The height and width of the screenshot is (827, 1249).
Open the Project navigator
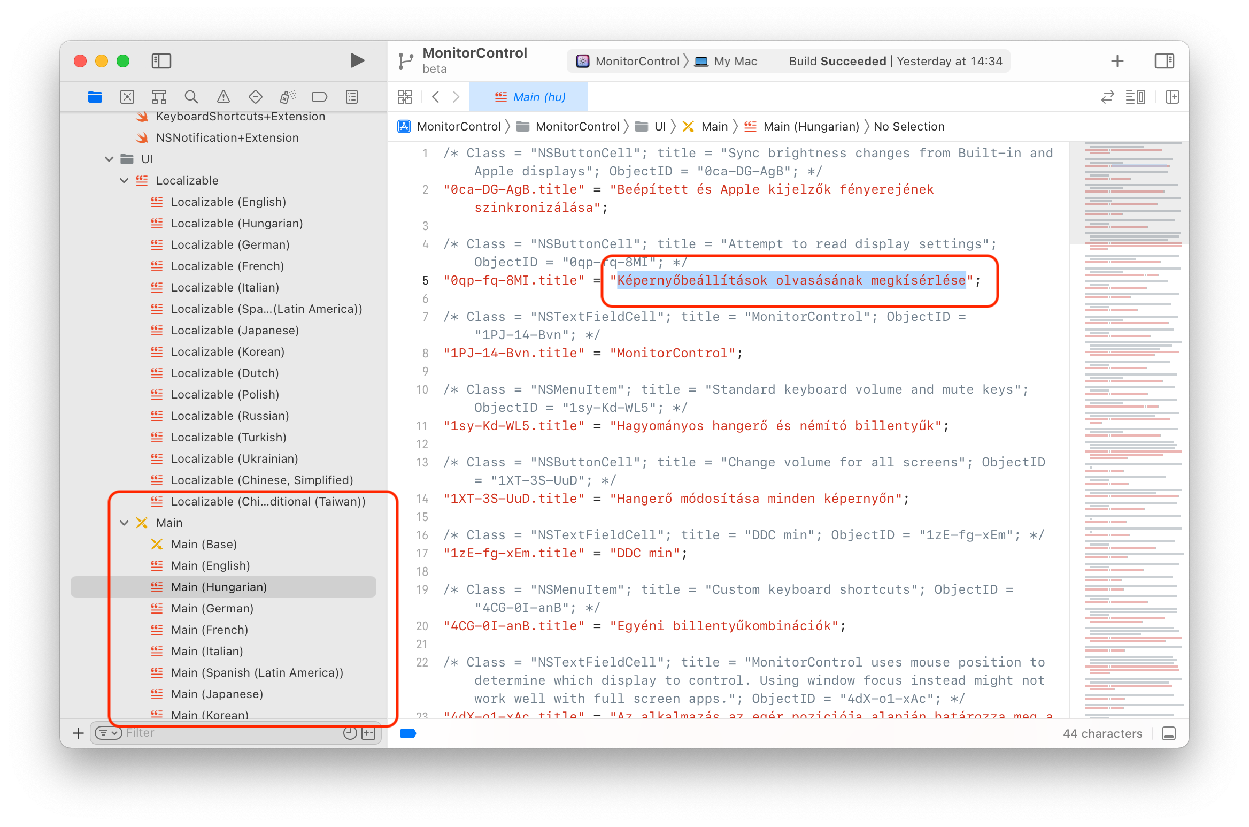(95, 97)
